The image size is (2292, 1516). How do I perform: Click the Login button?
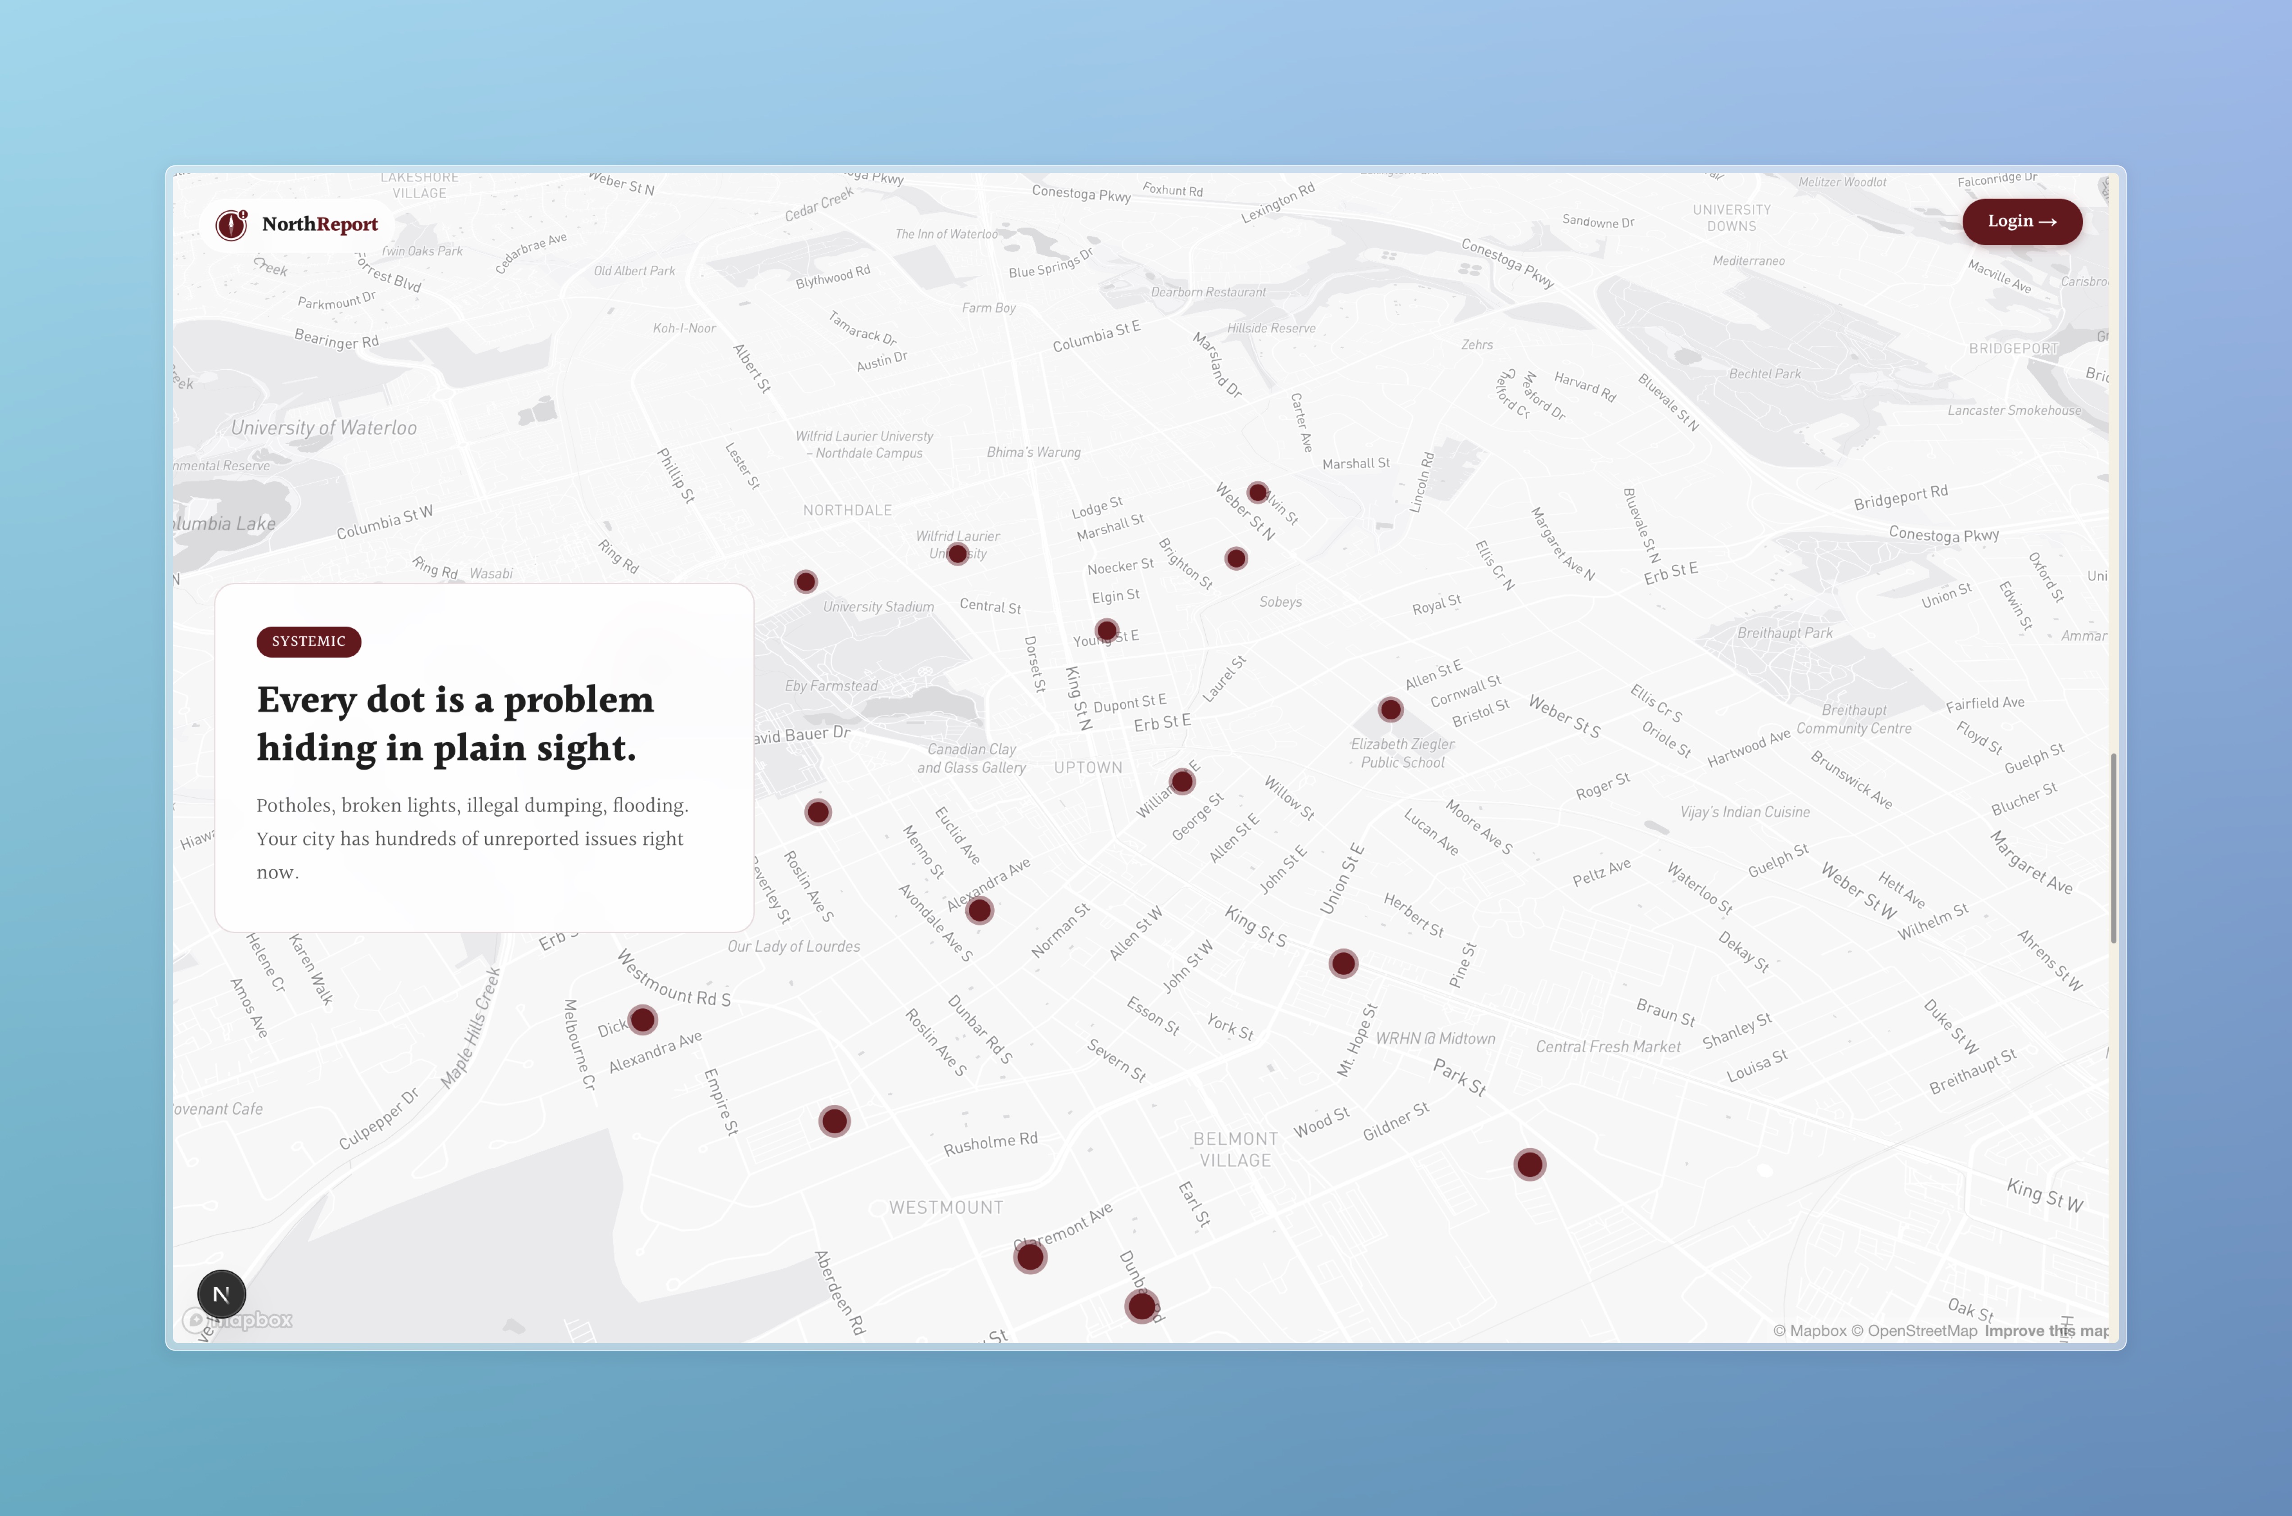tap(2021, 222)
